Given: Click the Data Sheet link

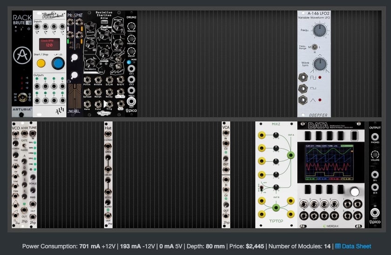Looking at the screenshot, I should 357,246.
